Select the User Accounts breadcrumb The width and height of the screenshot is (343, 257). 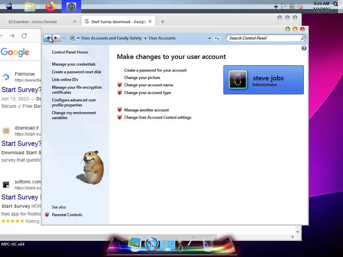pyautogui.click(x=162, y=38)
